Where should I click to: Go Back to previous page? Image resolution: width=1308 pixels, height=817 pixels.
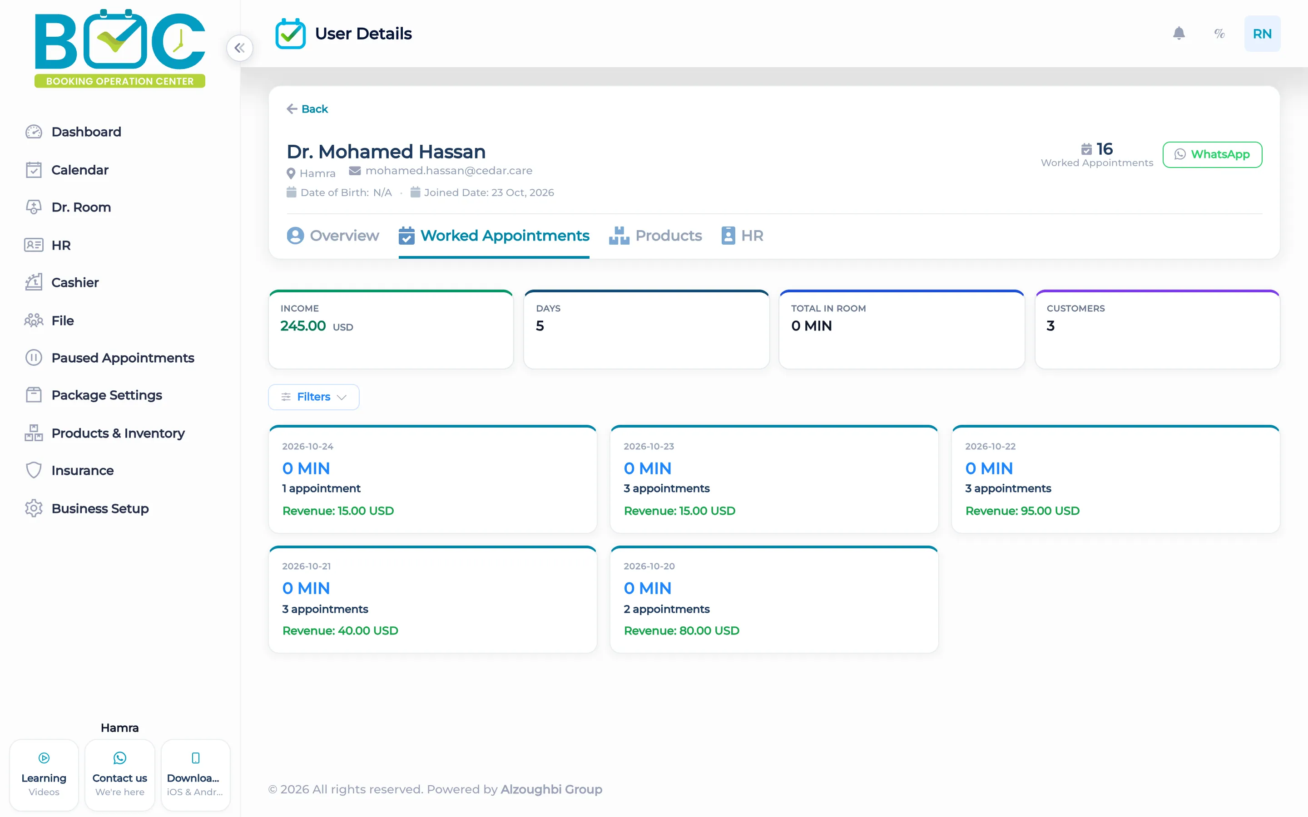307,109
